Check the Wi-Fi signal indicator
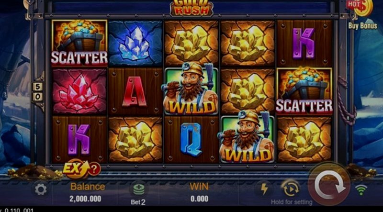Image resolution: width=383 pixels, height=212 pixels. [x=361, y=190]
